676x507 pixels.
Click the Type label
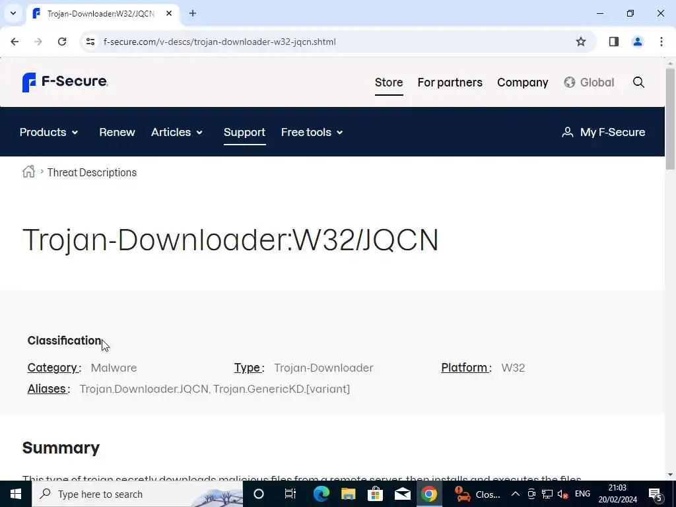pyautogui.click(x=249, y=368)
